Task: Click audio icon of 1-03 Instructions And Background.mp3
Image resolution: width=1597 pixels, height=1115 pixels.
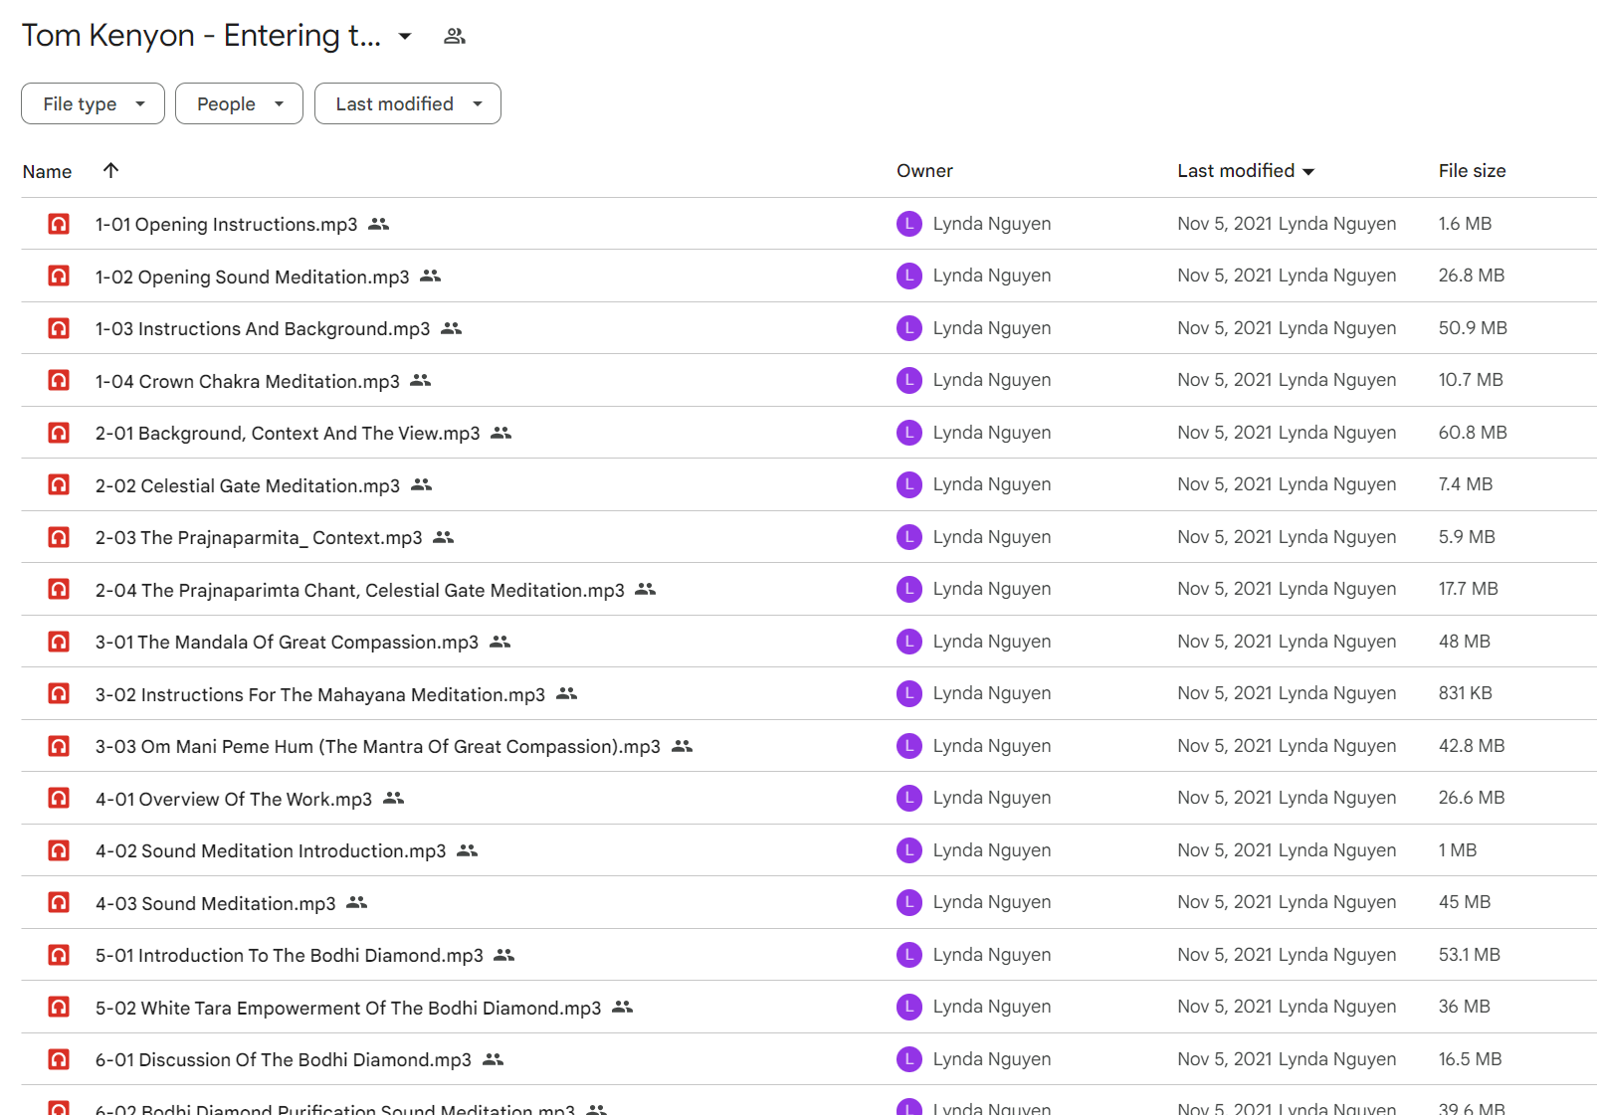Action: click(59, 328)
